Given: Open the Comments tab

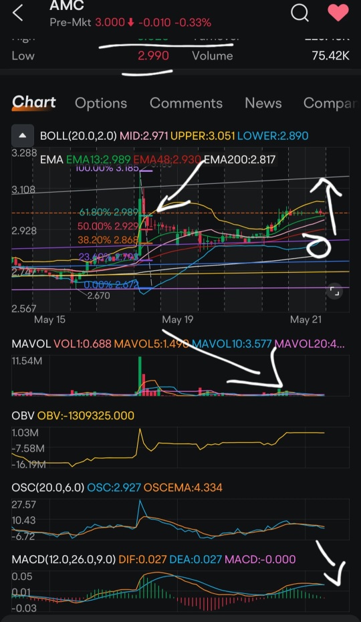Looking at the screenshot, I should (x=186, y=103).
